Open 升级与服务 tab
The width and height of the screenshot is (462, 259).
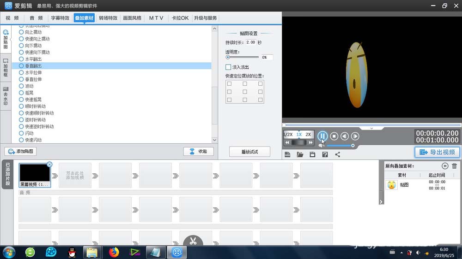(206, 18)
